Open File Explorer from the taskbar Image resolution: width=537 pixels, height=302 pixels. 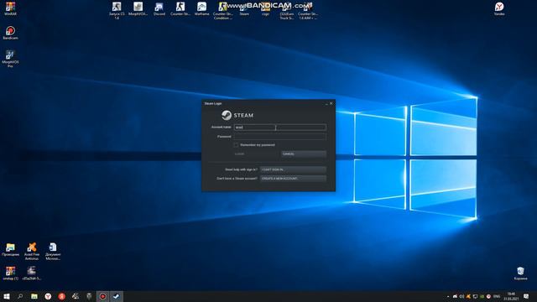(x=34, y=296)
